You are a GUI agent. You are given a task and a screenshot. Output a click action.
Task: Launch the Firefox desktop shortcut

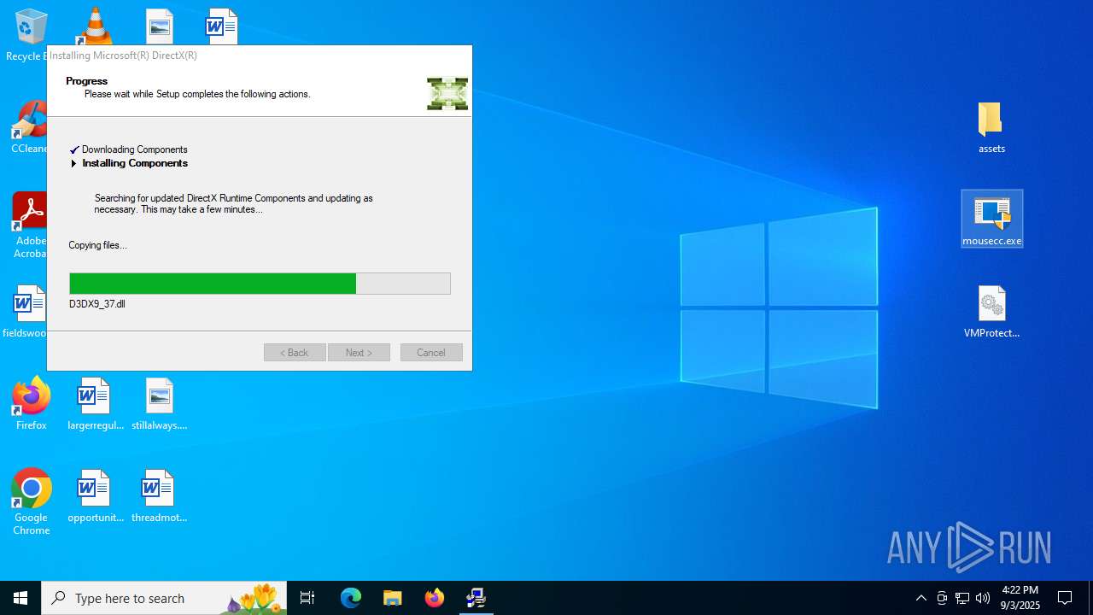(x=32, y=403)
